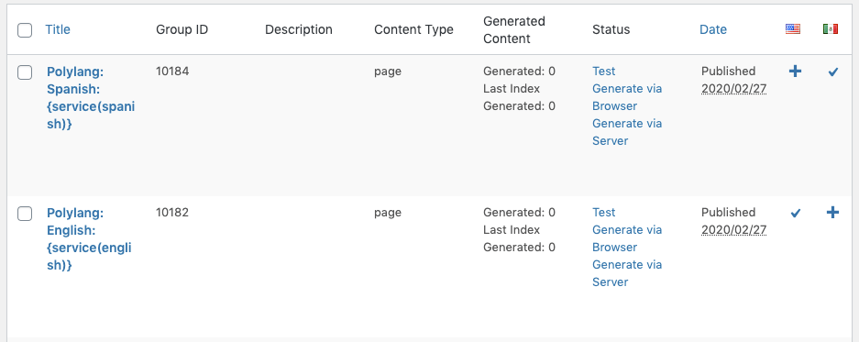The width and height of the screenshot is (859, 342).
Task: Add English translation for Spanish group 10184
Action: [795, 72]
